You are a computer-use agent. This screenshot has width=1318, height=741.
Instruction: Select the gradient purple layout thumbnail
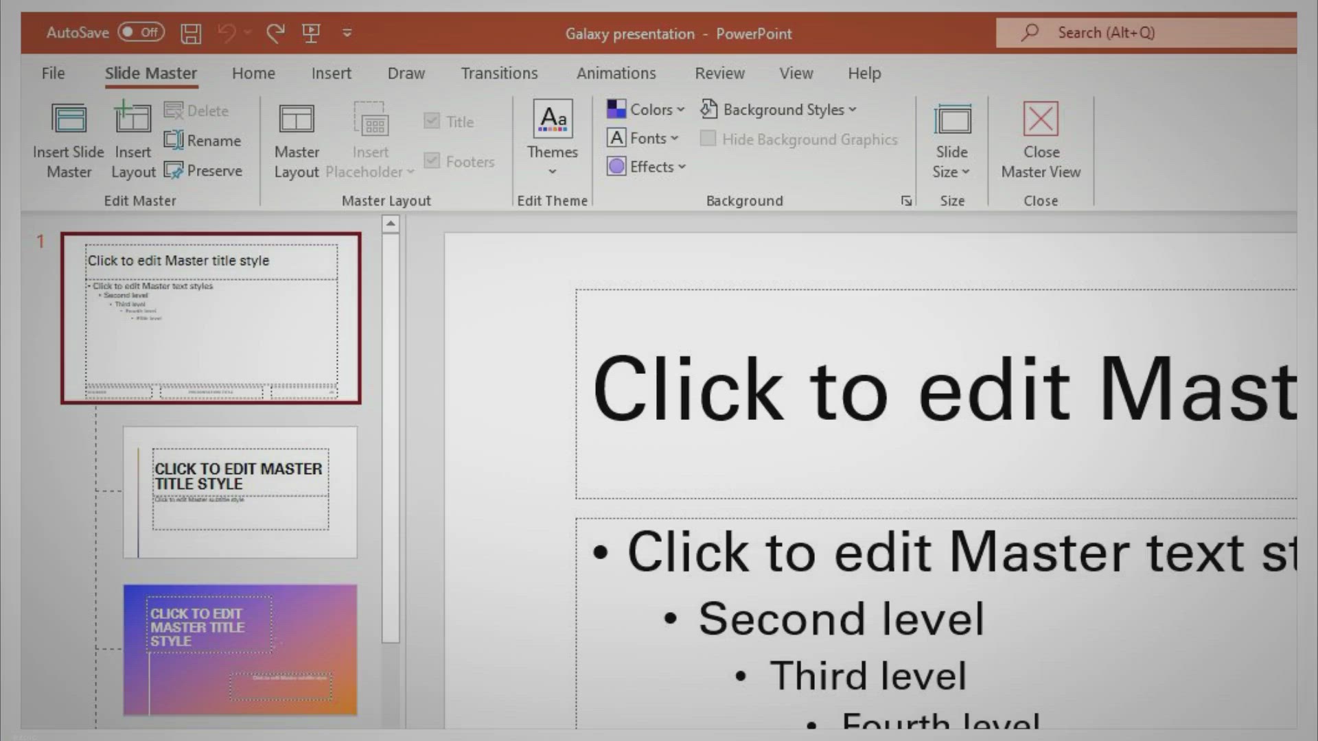click(x=240, y=650)
